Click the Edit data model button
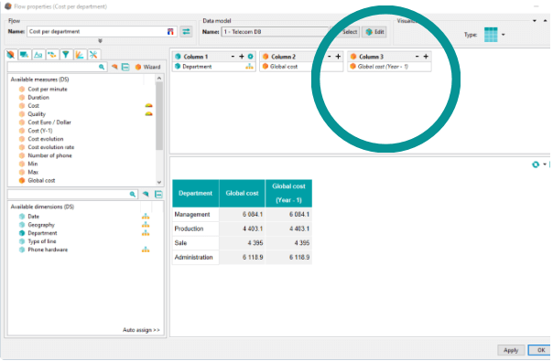553x361 pixels. pos(374,32)
